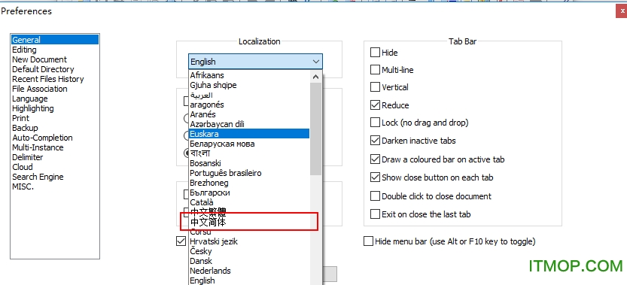
Task: Enable Vertical tab bar option
Action: point(375,87)
